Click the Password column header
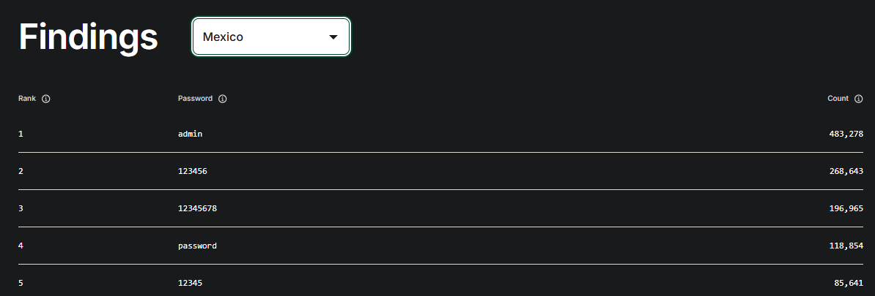The height and width of the screenshot is (296, 875). point(195,99)
